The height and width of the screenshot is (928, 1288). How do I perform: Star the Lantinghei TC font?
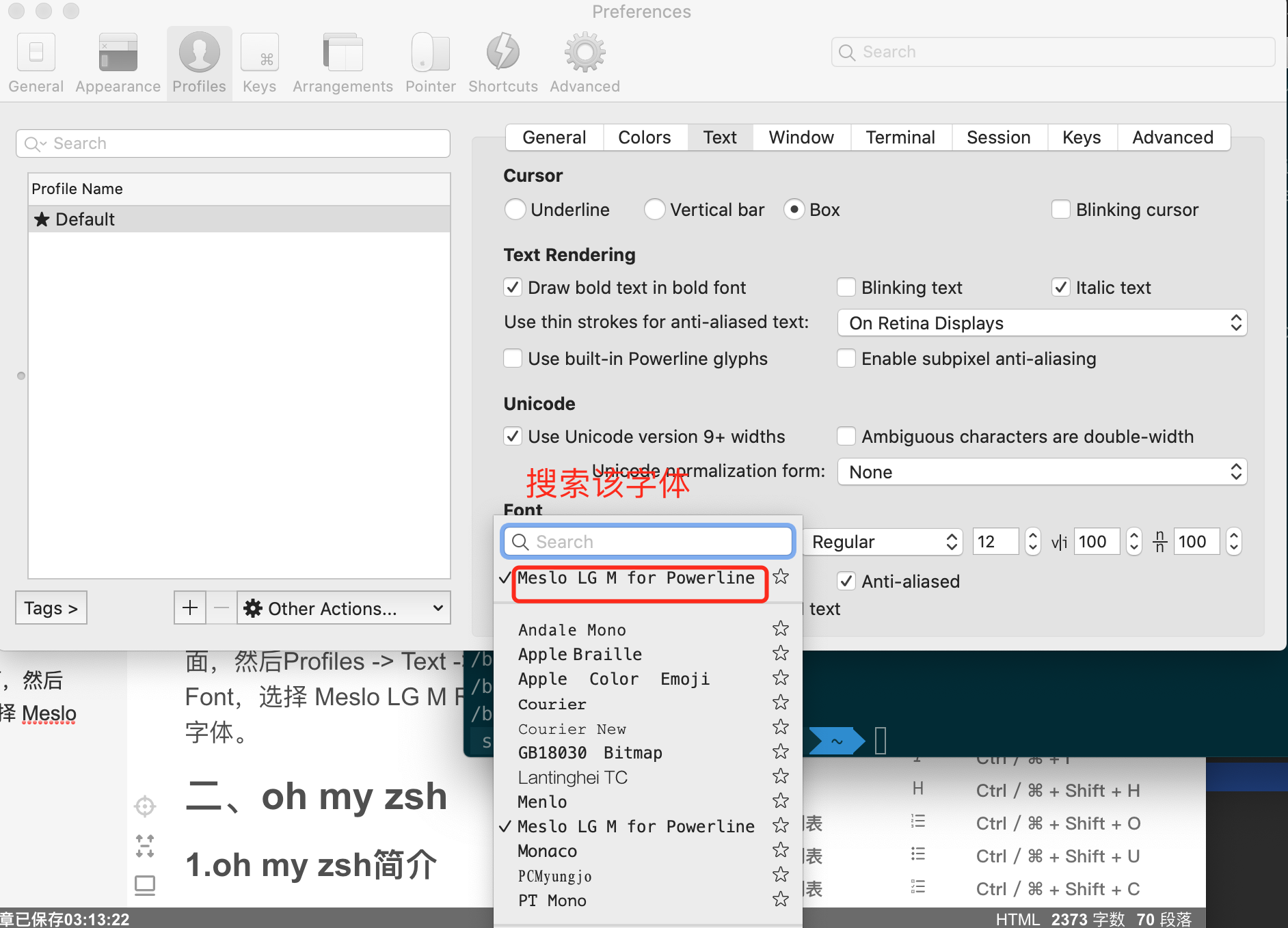[781, 776]
